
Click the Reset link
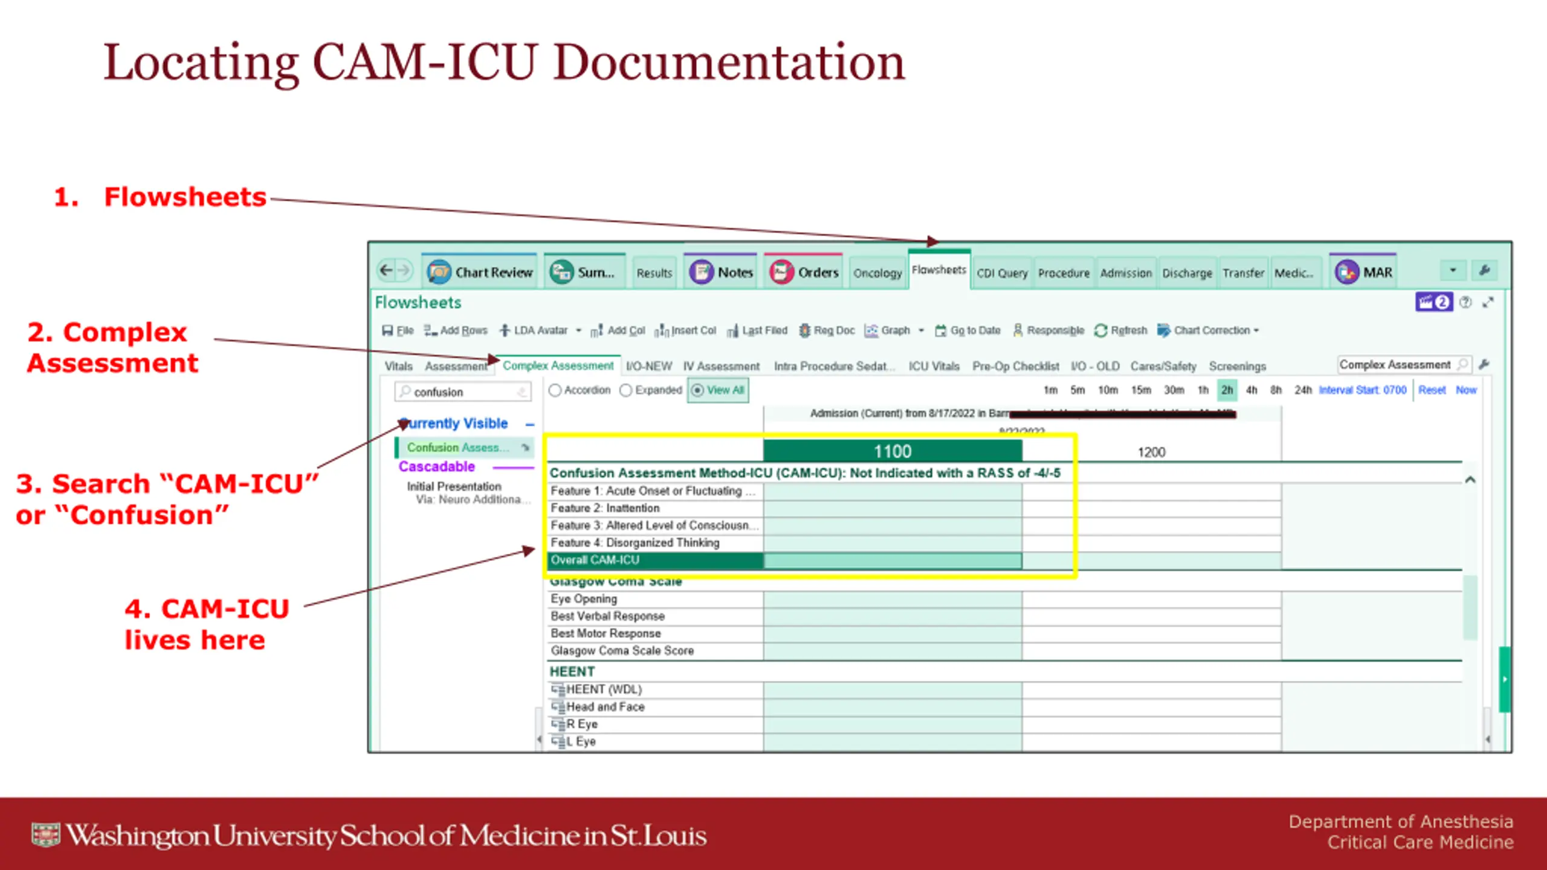[1432, 390]
